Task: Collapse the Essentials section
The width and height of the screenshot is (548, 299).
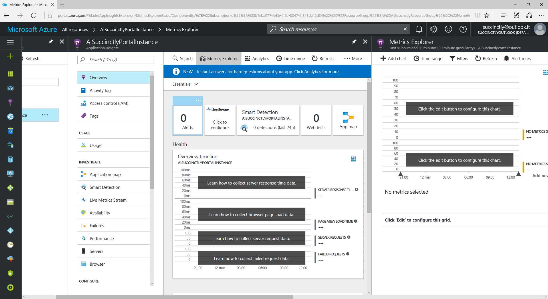Action: (185, 84)
